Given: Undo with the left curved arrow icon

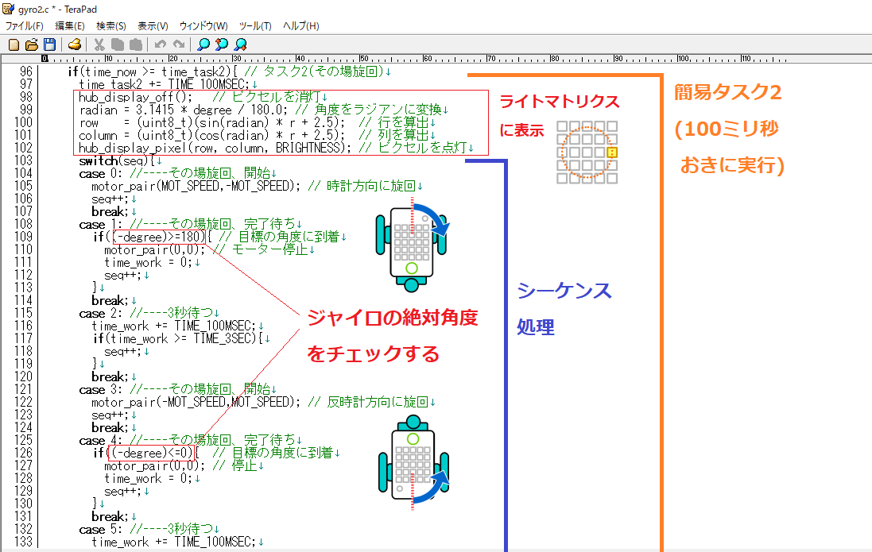Looking at the screenshot, I should (x=161, y=44).
